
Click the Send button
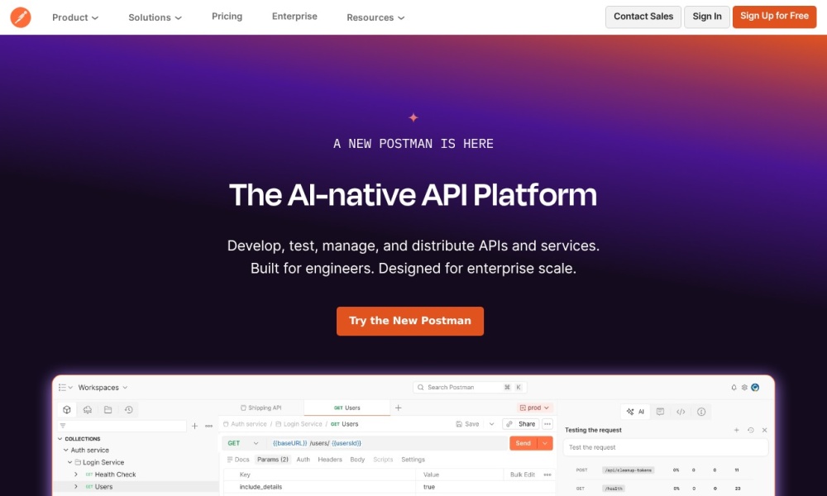click(x=523, y=443)
